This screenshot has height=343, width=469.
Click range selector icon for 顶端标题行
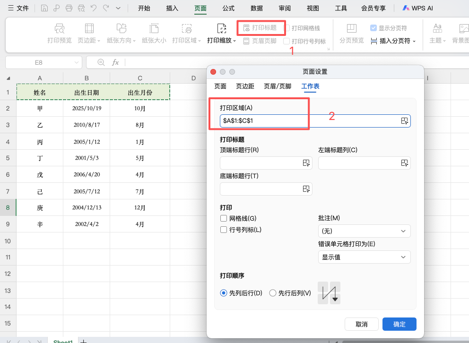coord(306,163)
